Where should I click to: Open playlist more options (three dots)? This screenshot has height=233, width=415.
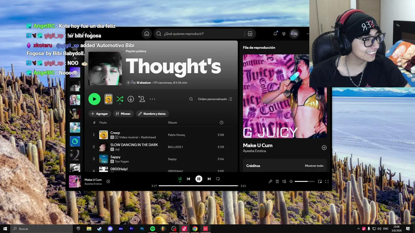(x=152, y=99)
